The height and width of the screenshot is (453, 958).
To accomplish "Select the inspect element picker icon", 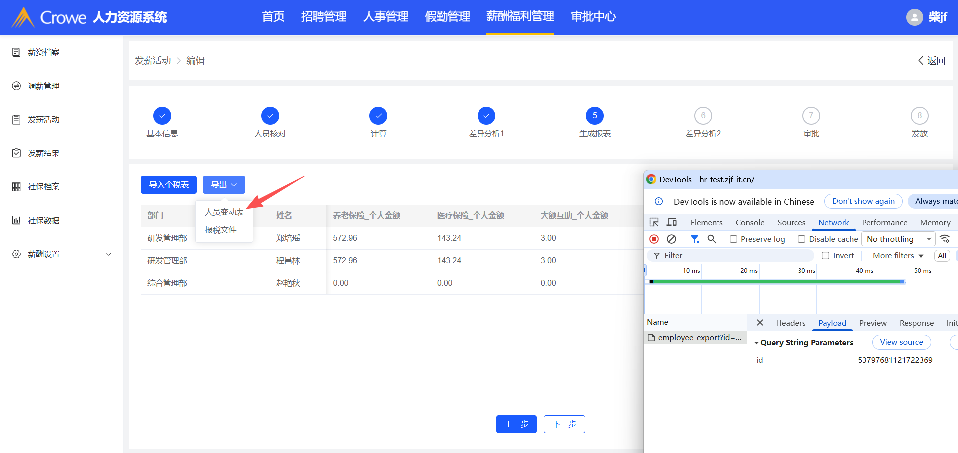I will pyautogui.click(x=654, y=222).
